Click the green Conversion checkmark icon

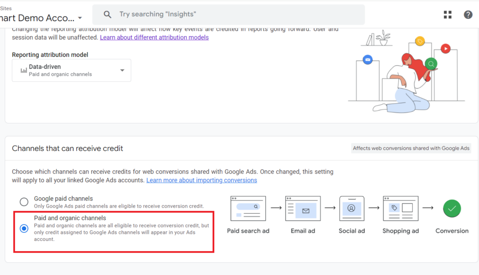pyautogui.click(x=452, y=209)
